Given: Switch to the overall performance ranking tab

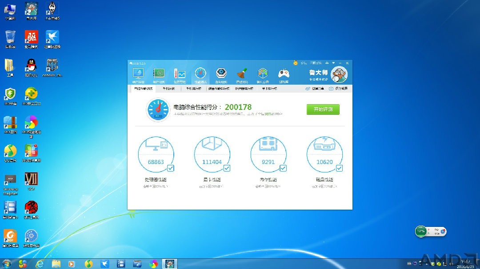Looking at the screenshot, I should tap(219, 89).
